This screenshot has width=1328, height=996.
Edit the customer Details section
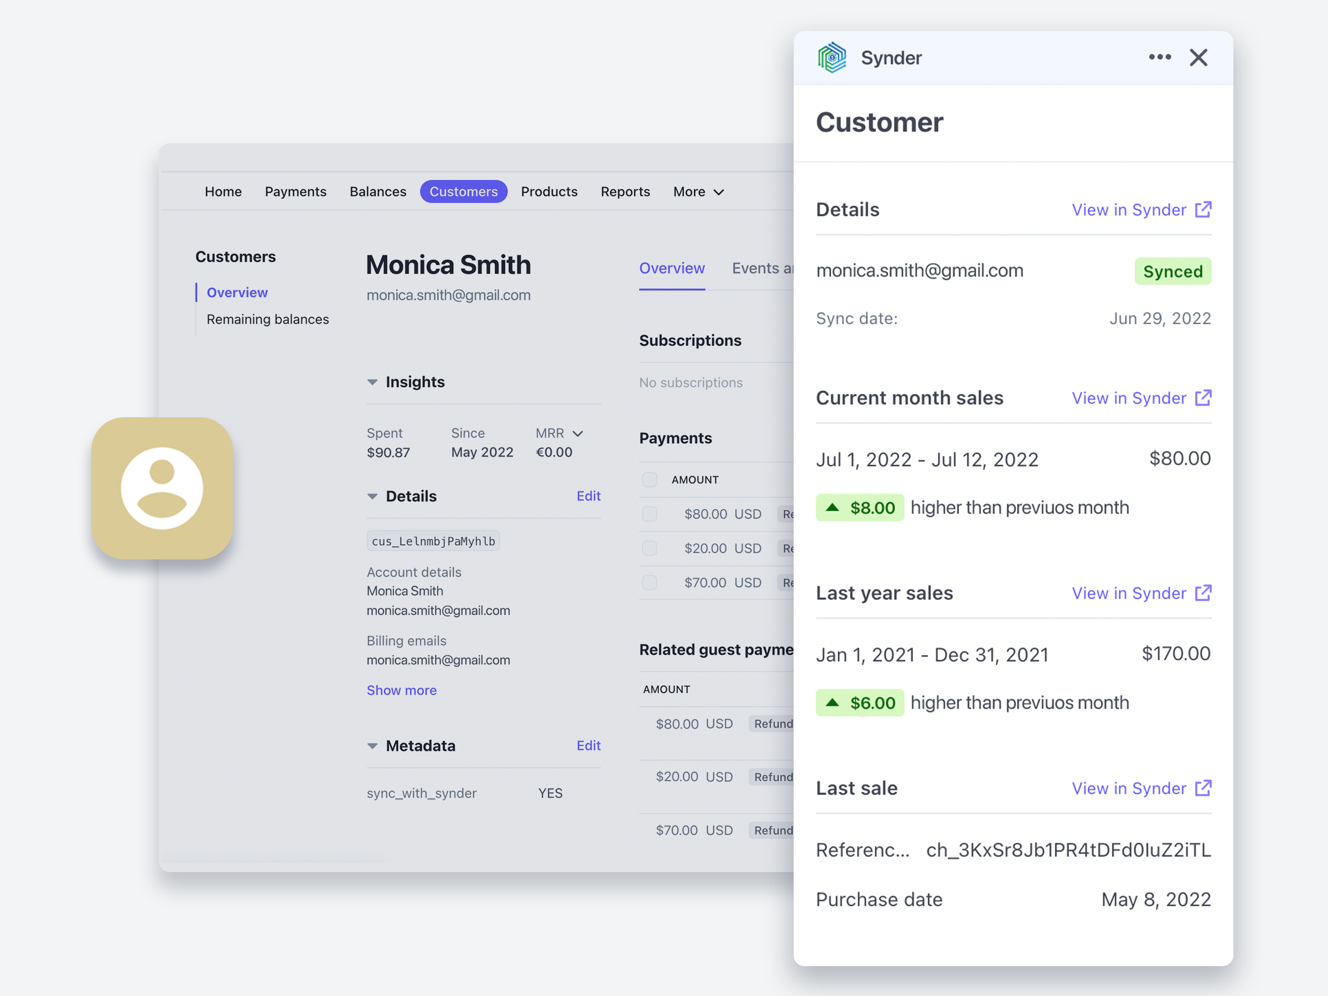coord(588,496)
